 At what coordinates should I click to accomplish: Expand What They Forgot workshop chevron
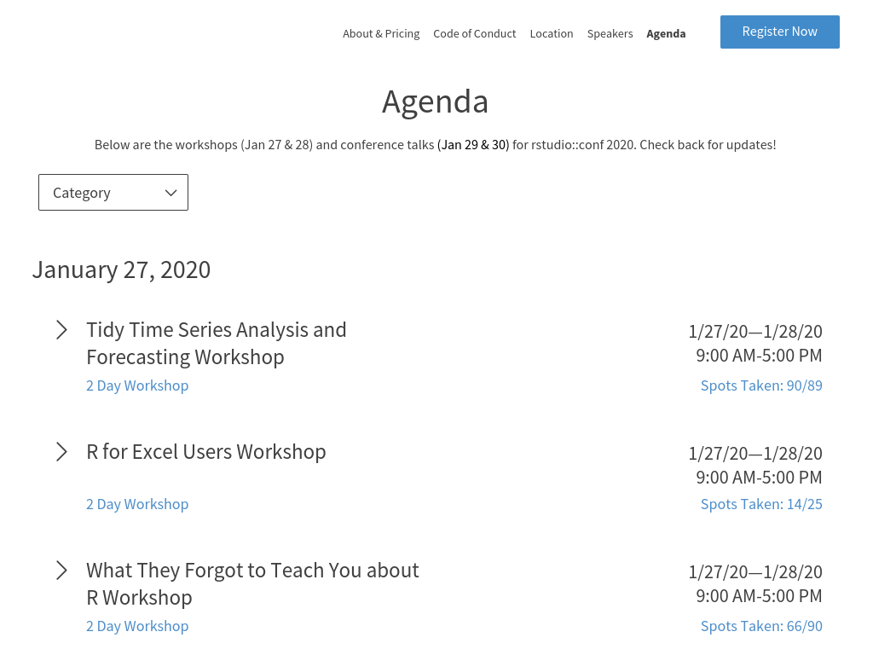tap(61, 571)
